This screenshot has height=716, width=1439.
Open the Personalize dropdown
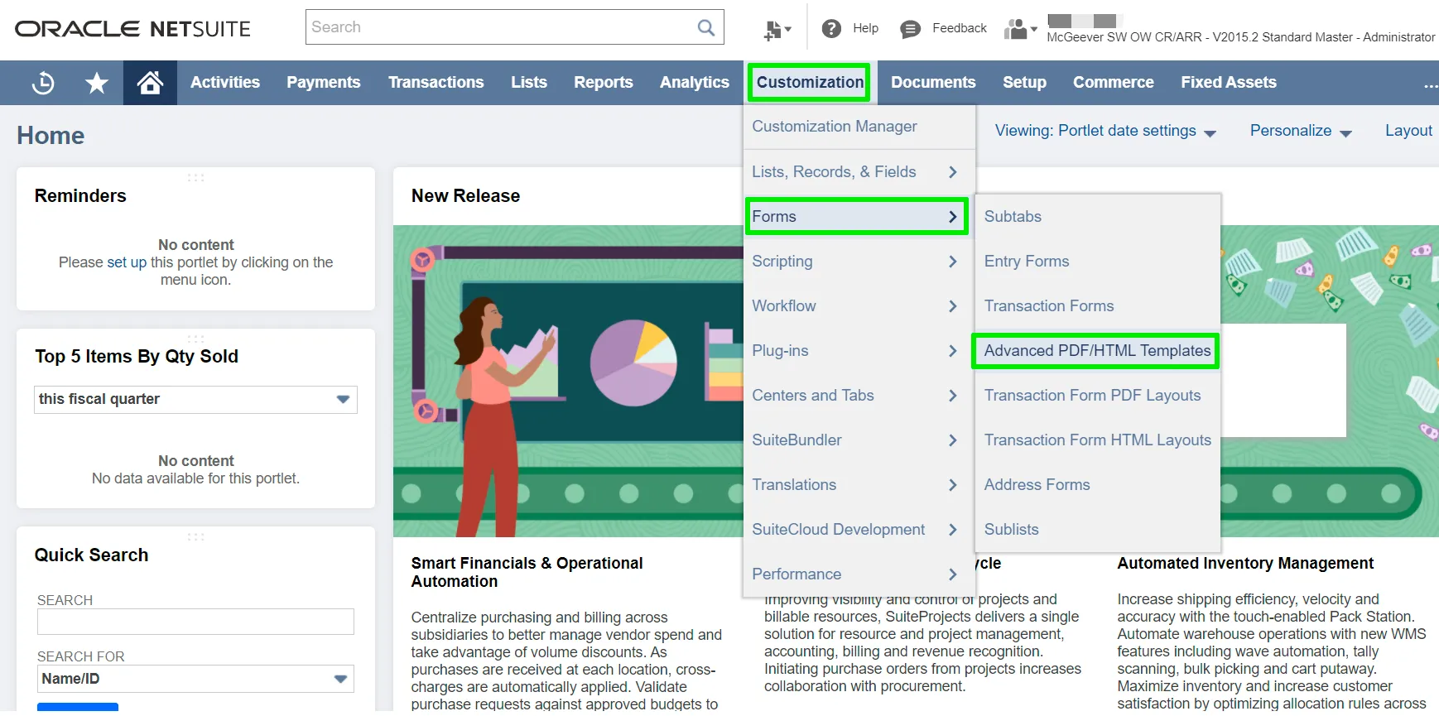pos(1301,131)
